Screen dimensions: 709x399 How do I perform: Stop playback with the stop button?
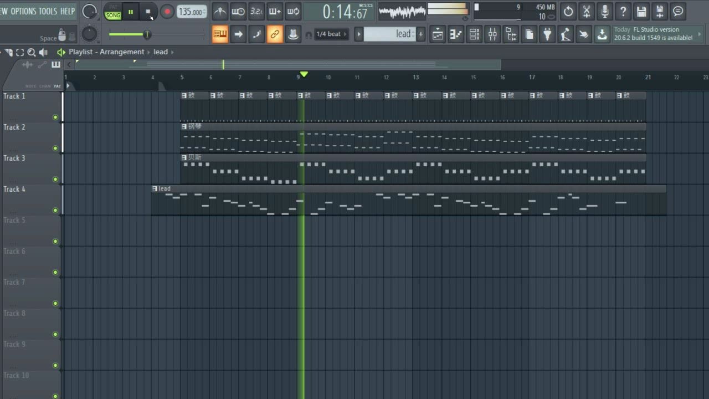click(x=148, y=11)
